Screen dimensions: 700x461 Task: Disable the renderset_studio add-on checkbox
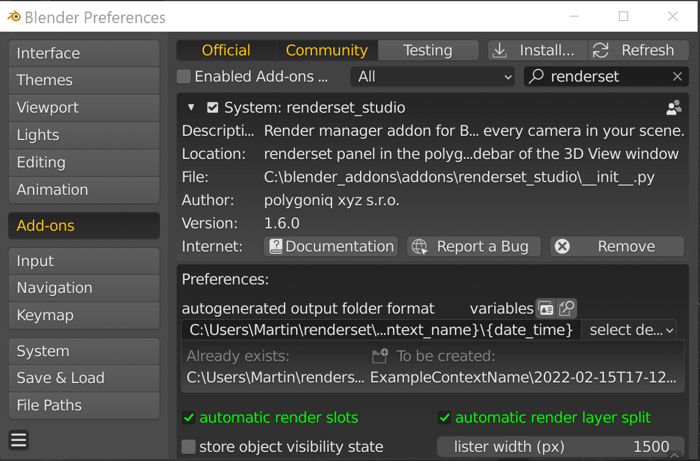[213, 108]
